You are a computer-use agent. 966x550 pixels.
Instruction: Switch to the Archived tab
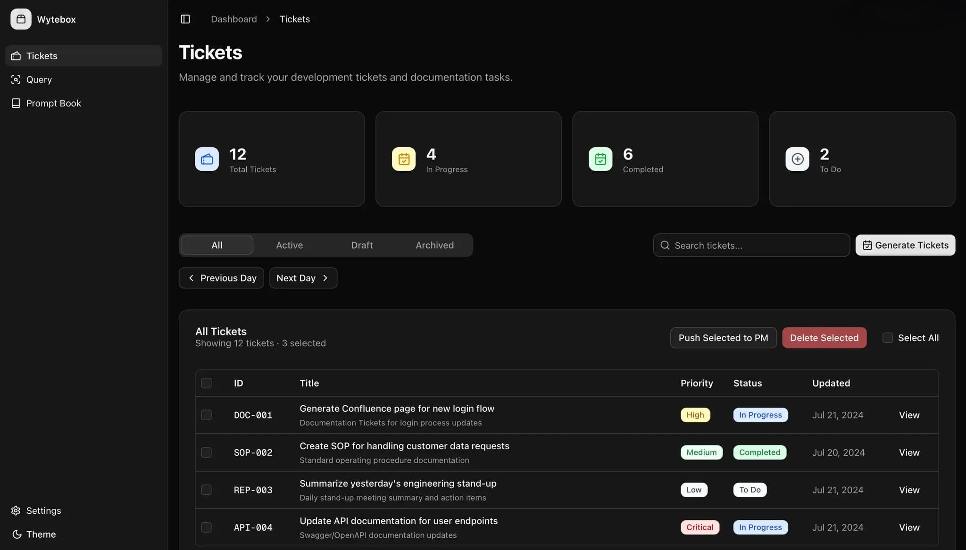(x=435, y=245)
